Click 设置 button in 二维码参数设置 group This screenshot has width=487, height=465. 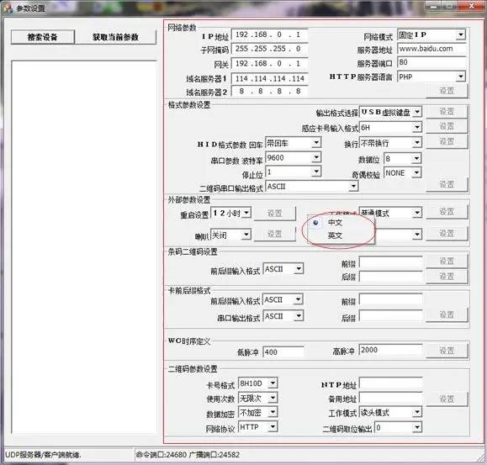pos(447,399)
